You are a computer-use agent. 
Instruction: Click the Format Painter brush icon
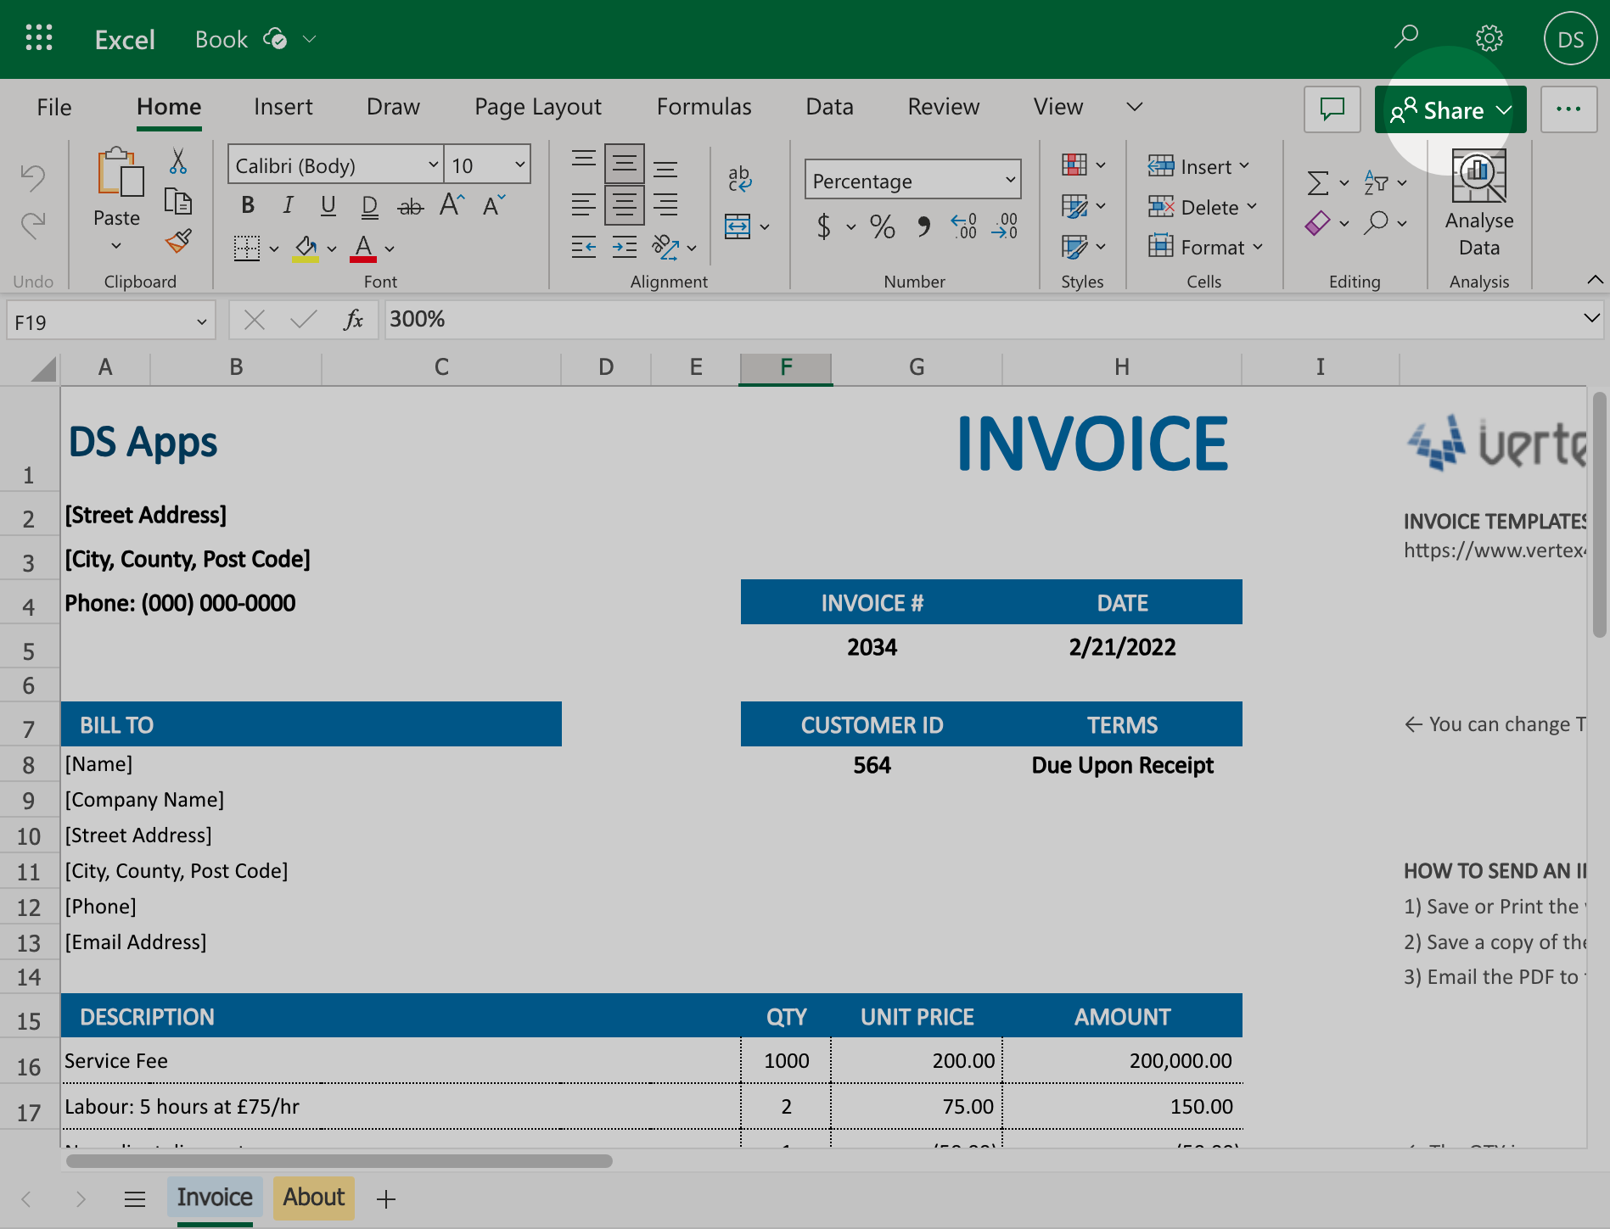pos(178,242)
